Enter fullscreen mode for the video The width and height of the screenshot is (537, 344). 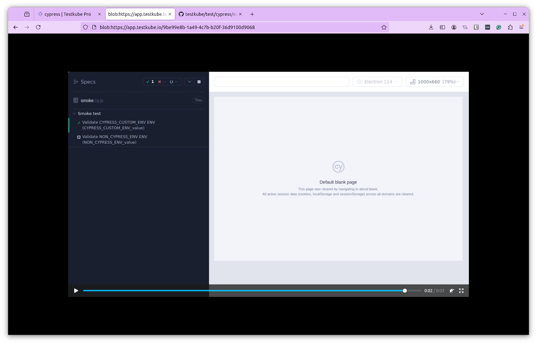(x=461, y=291)
